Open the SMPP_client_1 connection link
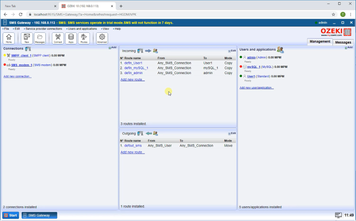This screenshot has width=356, height=221. [x=21, y=55]
